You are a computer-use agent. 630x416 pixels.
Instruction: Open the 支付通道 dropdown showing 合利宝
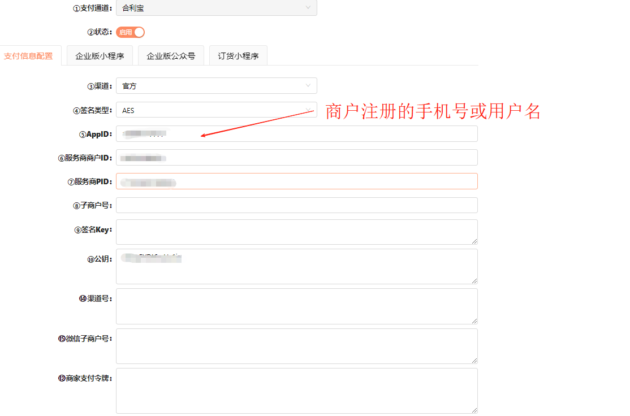click(x=216, y=8)
